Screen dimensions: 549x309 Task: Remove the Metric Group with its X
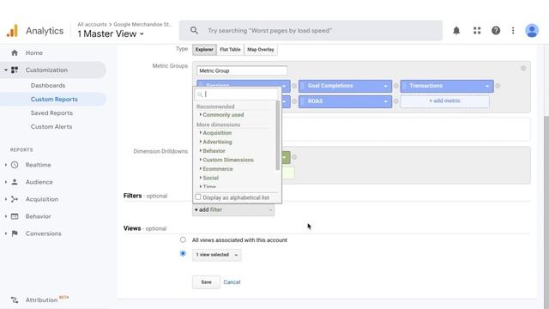[523, 69]
